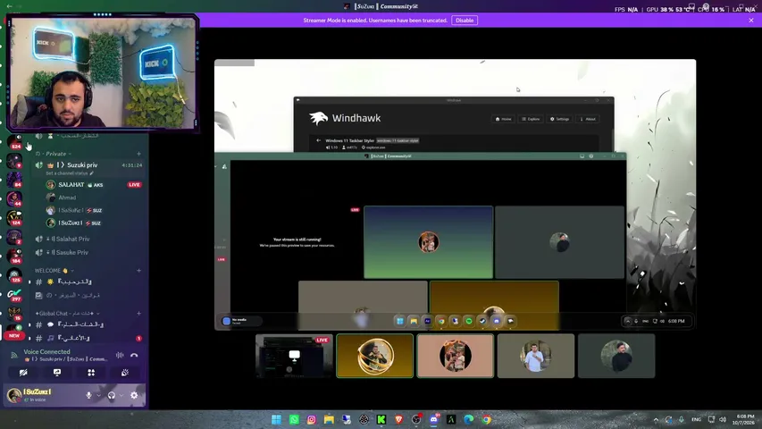
Task: Click Set a channel status
Action: click(70, 173)
